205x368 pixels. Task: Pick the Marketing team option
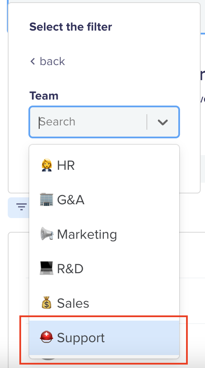(x=104, y=234)
